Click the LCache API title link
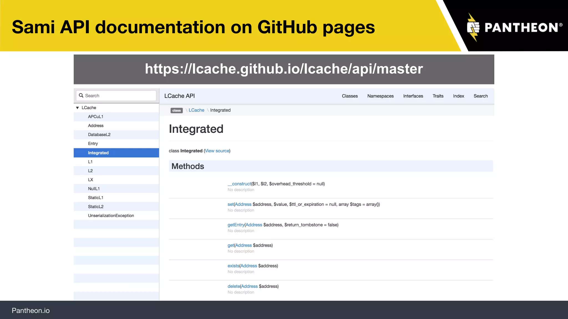Screen dimensions: 568x319 (179, 96)
